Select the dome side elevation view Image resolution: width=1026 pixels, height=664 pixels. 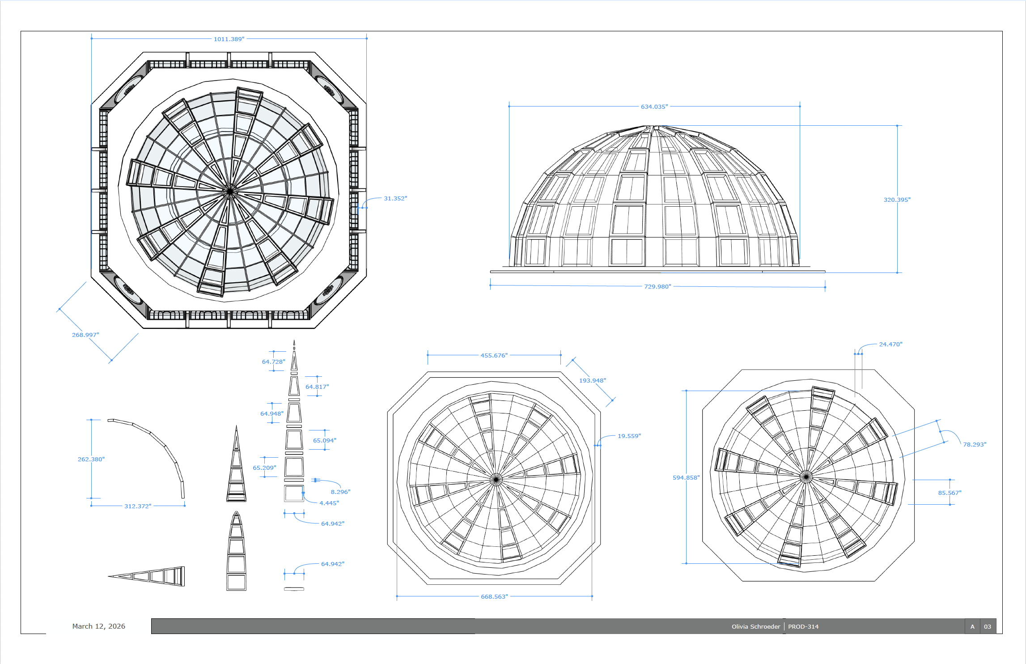tap(657, 199)
